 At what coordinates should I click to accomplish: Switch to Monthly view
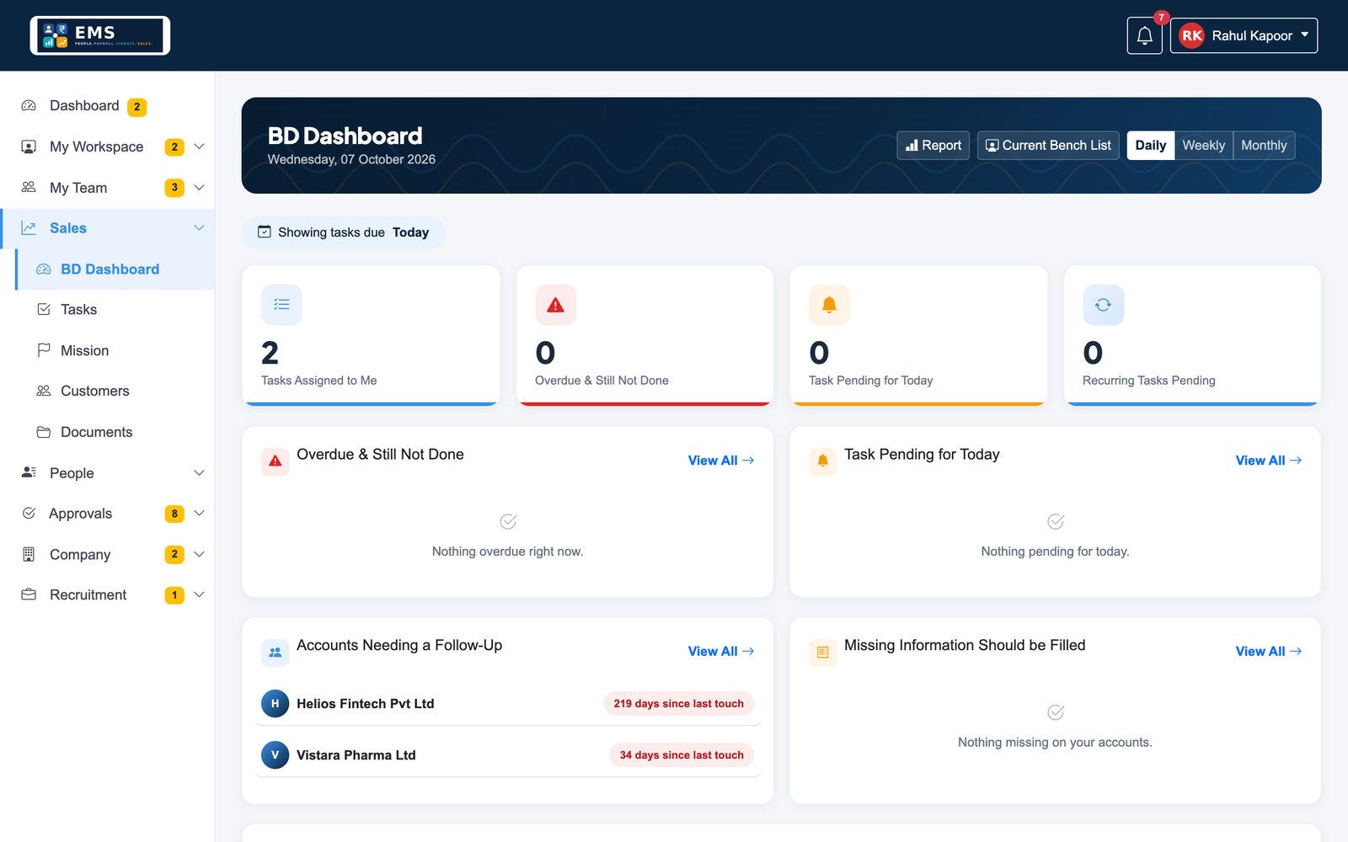[x=1264, y=145]
